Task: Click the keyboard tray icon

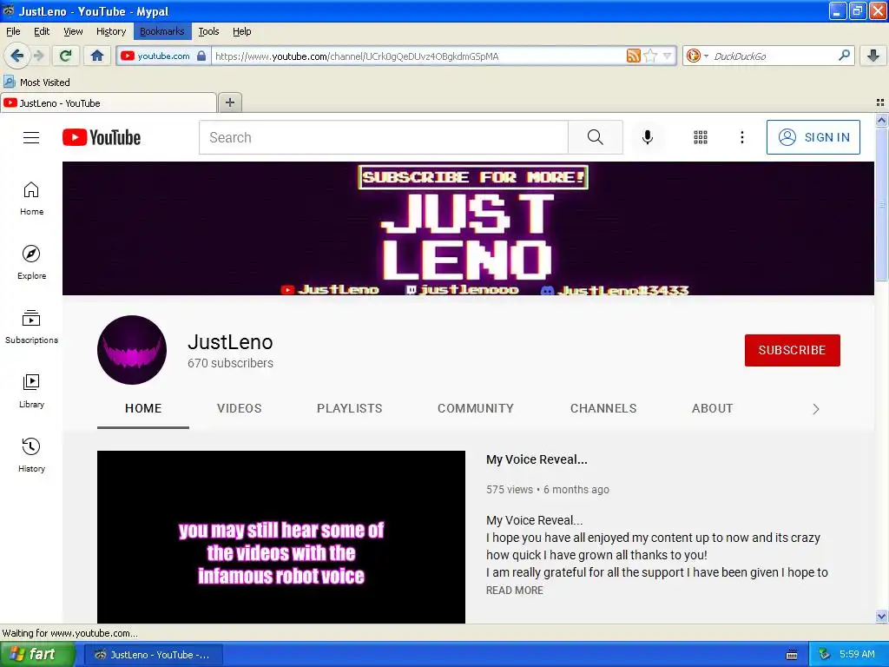Action: pyautogui.click(x=792, y=655)
